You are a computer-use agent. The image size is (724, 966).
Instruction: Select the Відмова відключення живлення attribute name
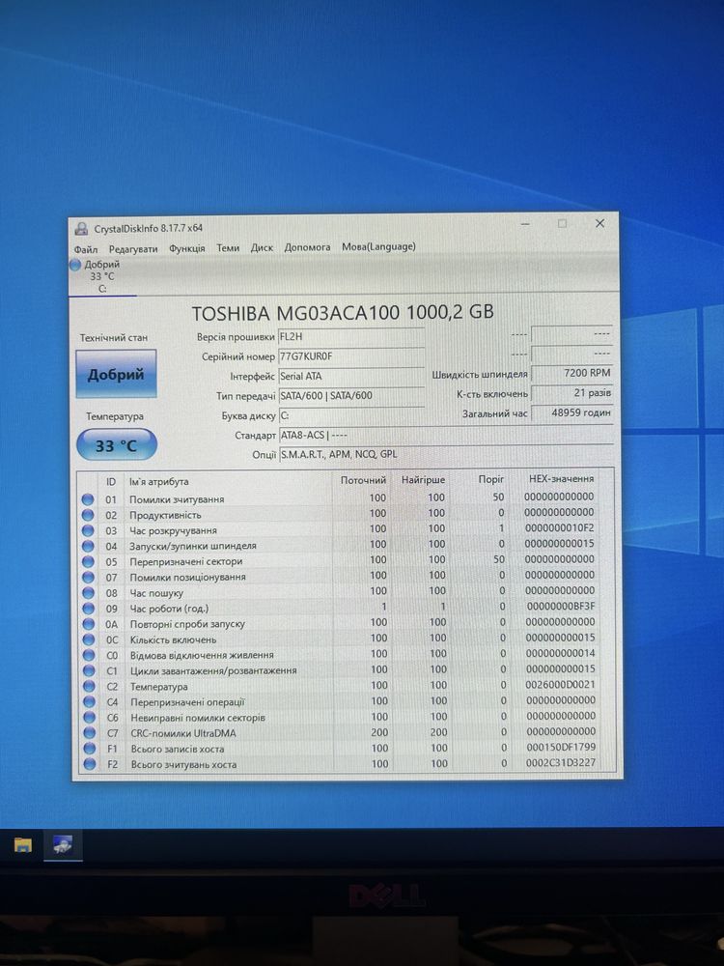(202, 655)
